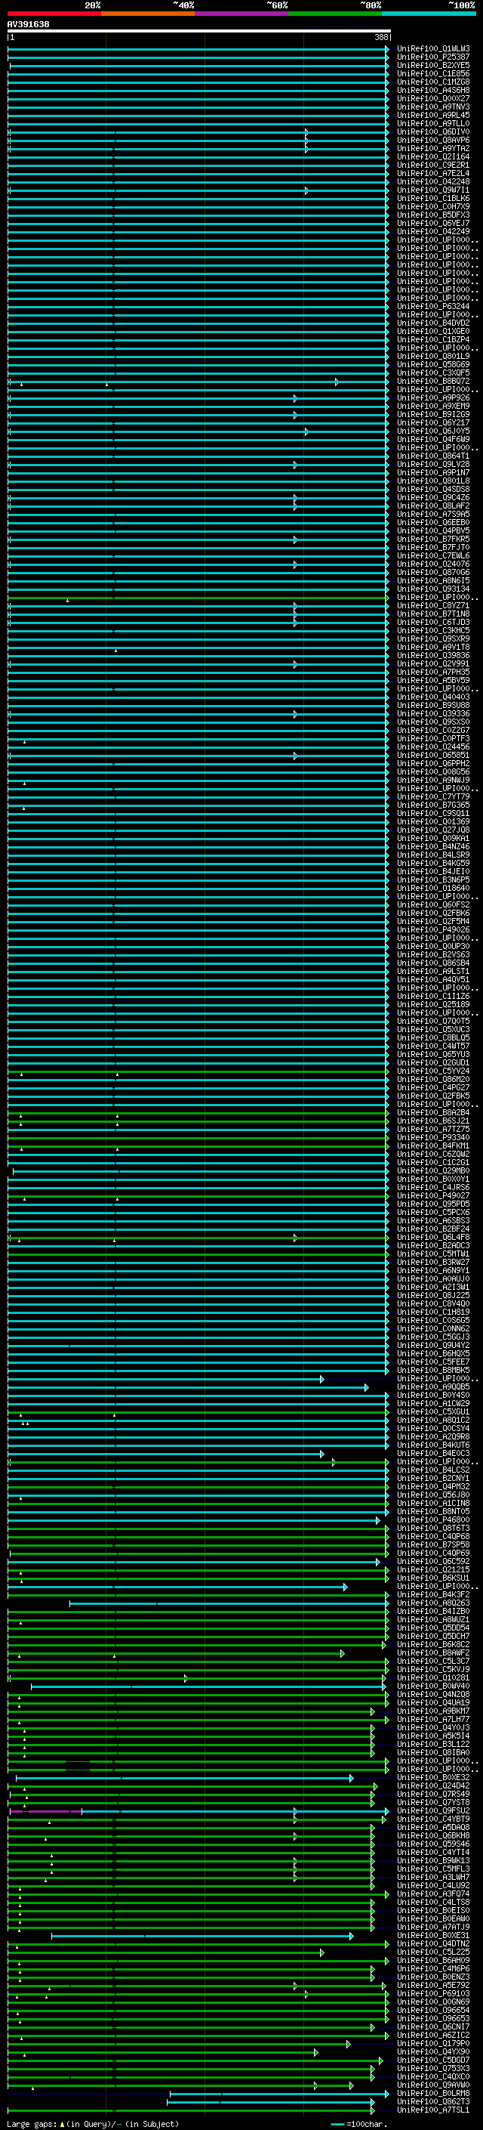Select the purple ~60% legend segment
This screenshot has height=2130, width=483.
coord(241,14)
